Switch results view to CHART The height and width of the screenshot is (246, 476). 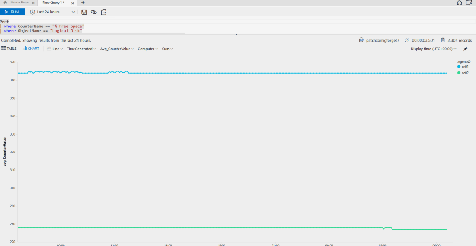coord(31,49)
